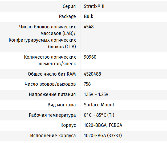Select the "Stratix® II" series value
167x143 pixels.
(x=94, y=6)
